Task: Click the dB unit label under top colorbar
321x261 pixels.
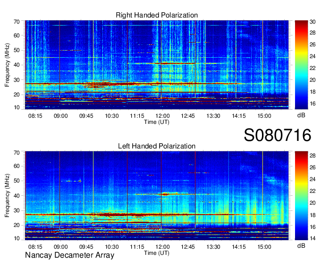Action: tap(301, 115)
